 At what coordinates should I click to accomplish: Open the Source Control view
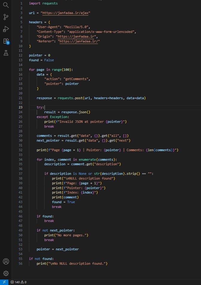(6, 17)
